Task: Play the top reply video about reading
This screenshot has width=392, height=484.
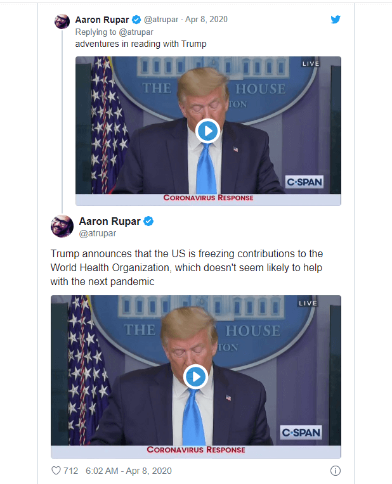Action: pos(207,131)
